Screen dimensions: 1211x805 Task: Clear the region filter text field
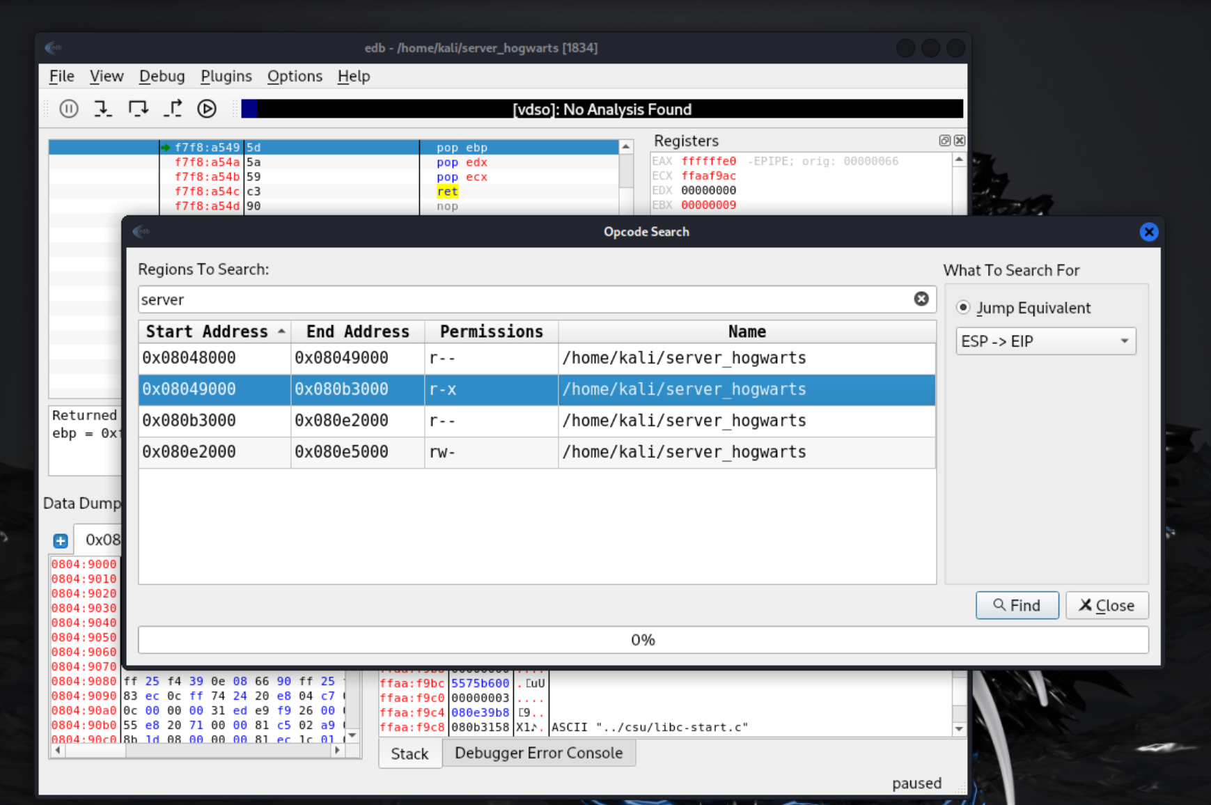click(921, 299)
